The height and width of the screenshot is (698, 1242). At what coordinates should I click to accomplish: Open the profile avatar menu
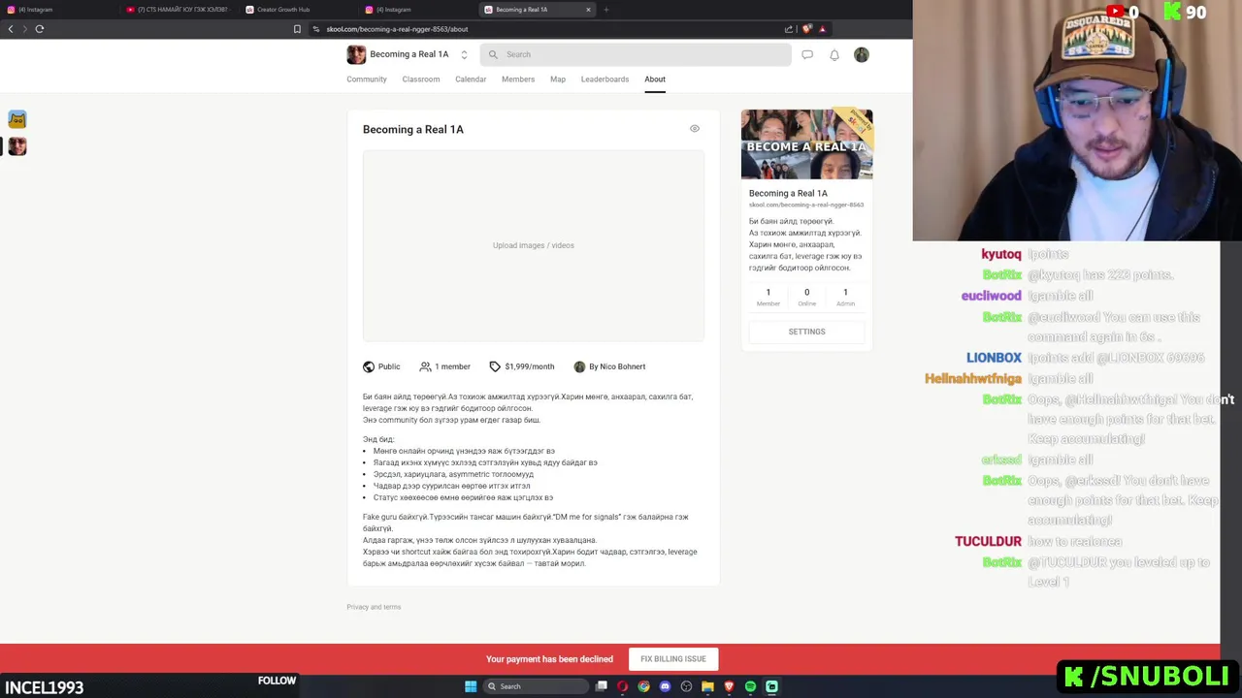(x=861, y=55)
